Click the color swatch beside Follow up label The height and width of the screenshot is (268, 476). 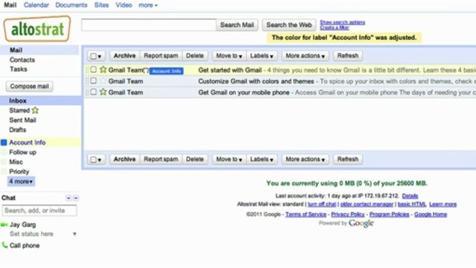(x=4, y=152)
